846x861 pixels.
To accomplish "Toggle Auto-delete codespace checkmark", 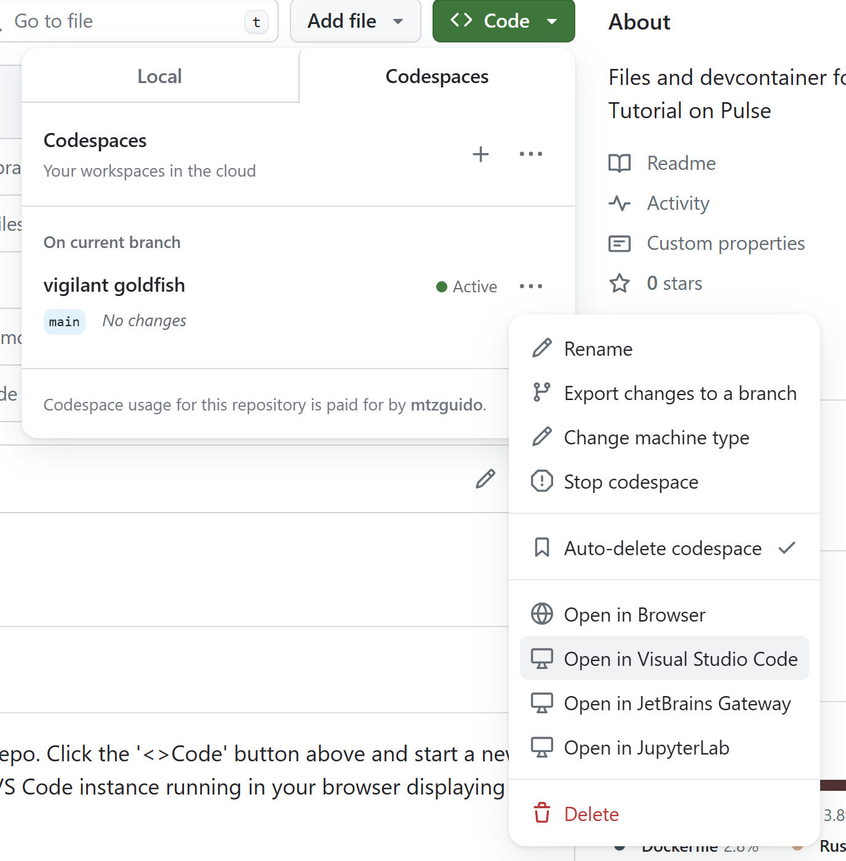I will pos(787,547).
